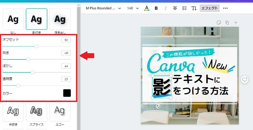Open text spacing options
The height and width of the screenshot is (130, 253).
tap(194, 8)
